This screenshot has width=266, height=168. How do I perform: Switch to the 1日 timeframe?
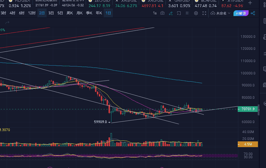pos(108,13)
